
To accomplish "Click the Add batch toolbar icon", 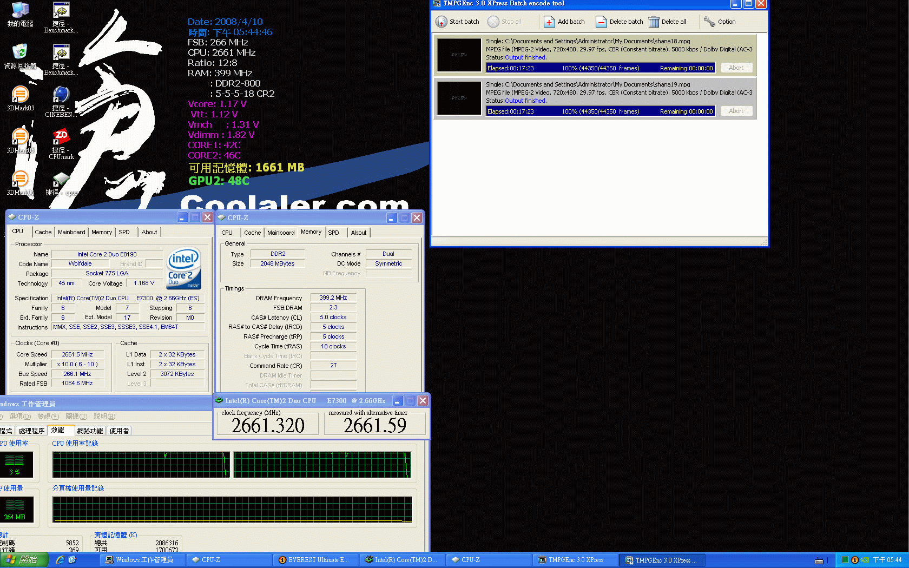I will [549, 22].
